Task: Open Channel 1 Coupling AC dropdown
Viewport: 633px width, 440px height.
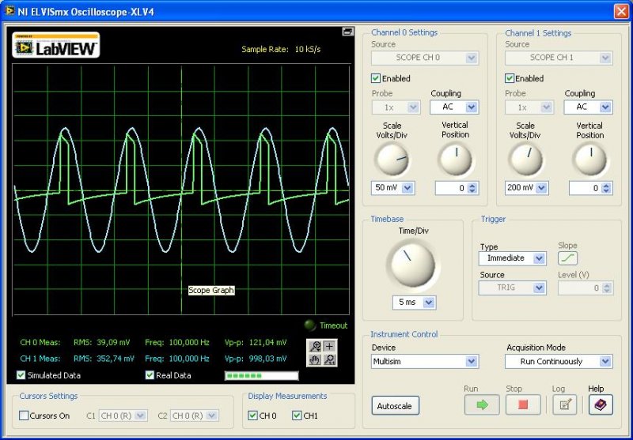Action: pyautogui.click(x=588, y=107)
